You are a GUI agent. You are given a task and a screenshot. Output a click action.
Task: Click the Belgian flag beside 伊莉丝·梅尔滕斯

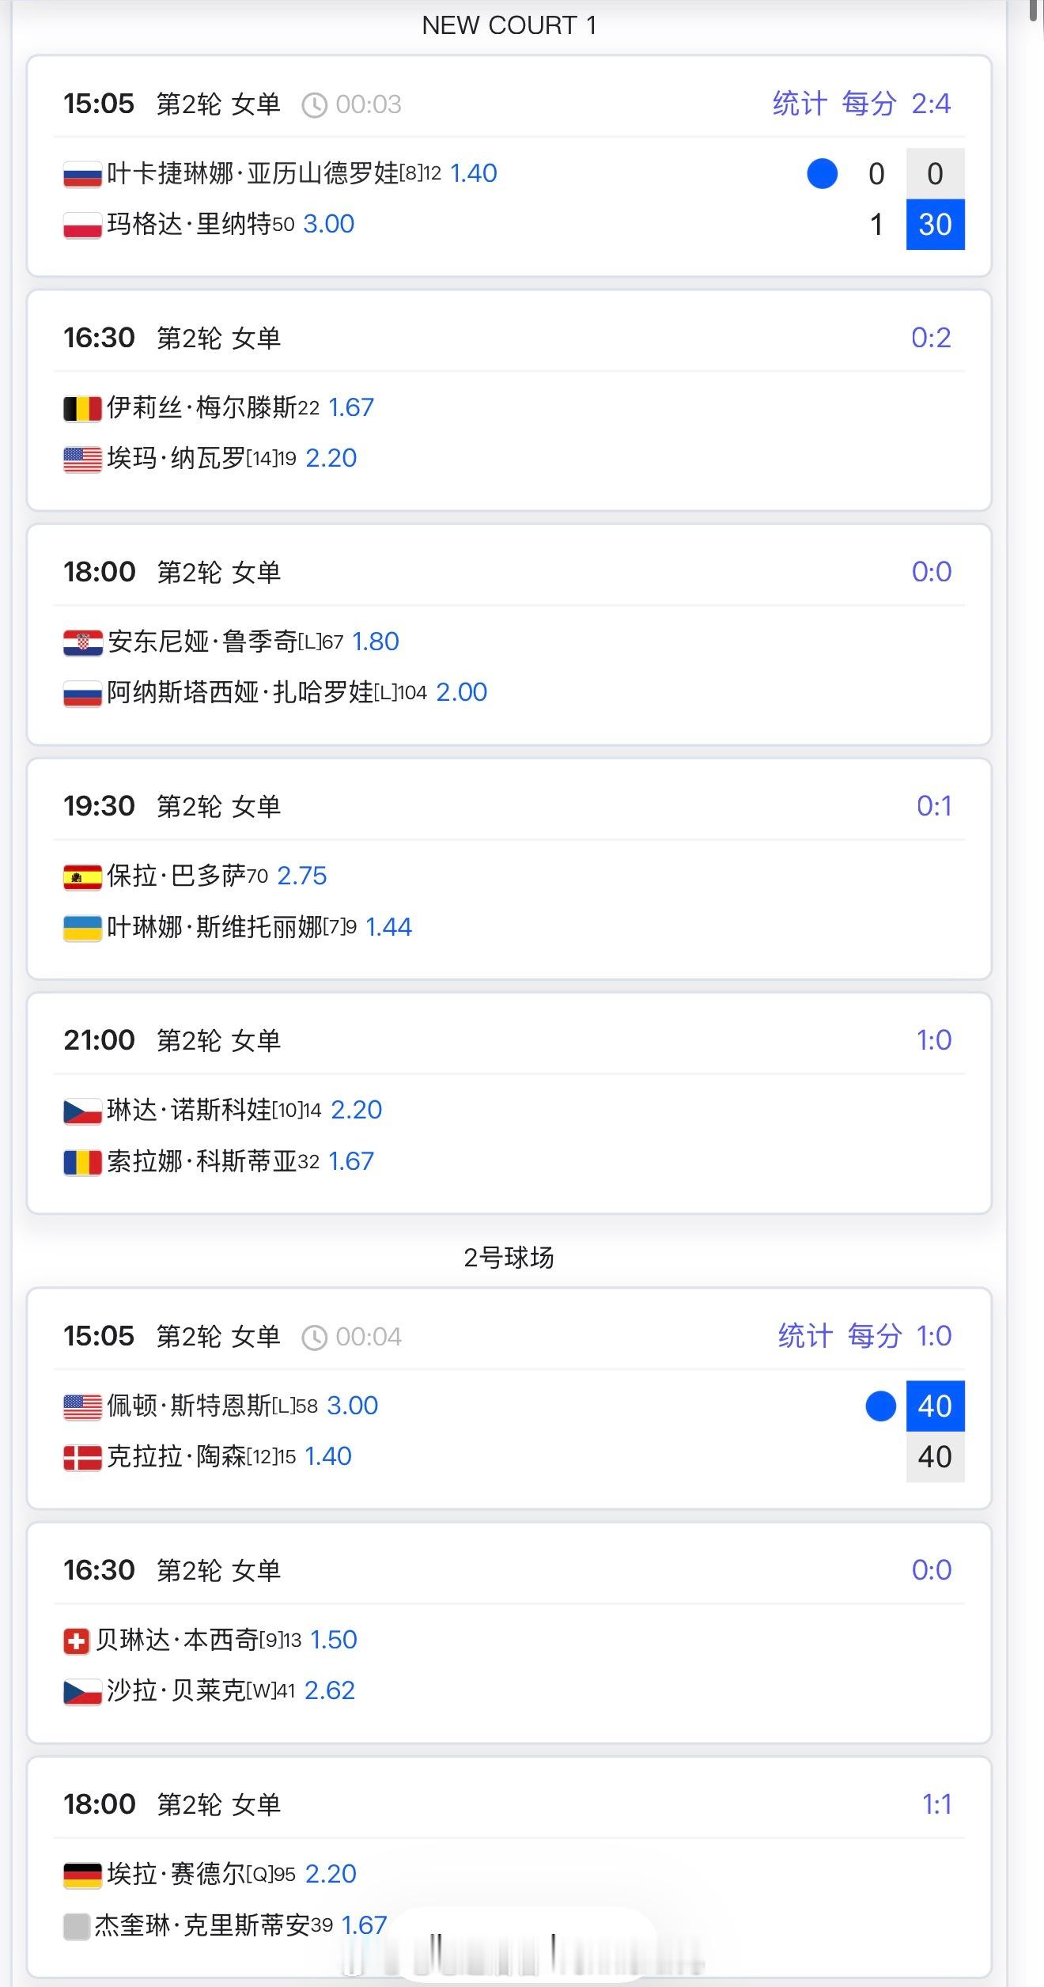point(82,408)
